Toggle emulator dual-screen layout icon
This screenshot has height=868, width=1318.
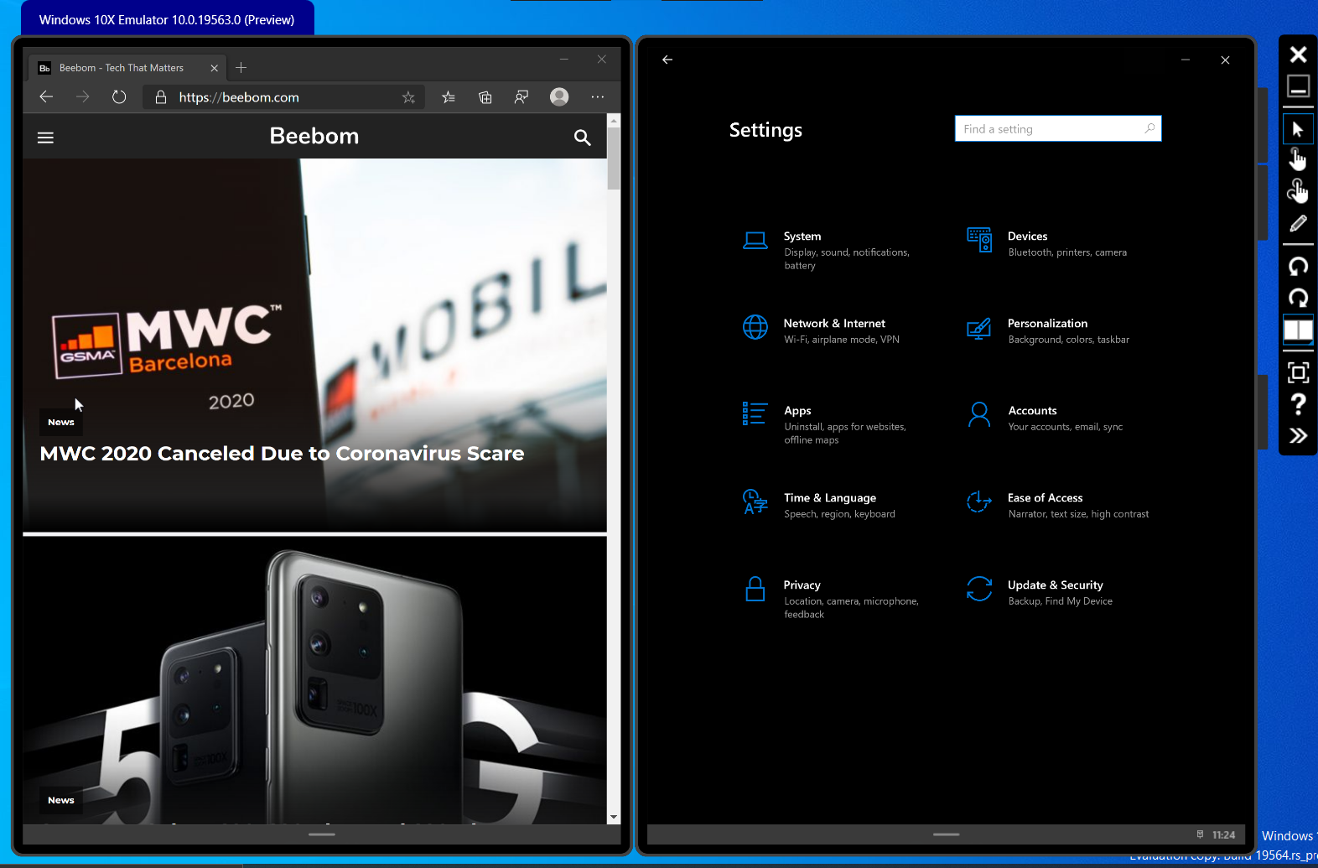1298,330
